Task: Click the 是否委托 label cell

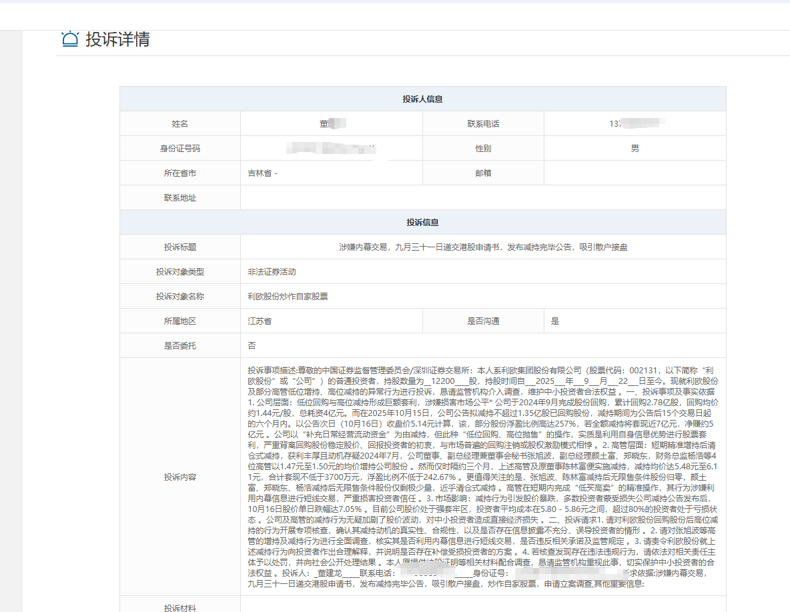Action: tap(180, 346)
